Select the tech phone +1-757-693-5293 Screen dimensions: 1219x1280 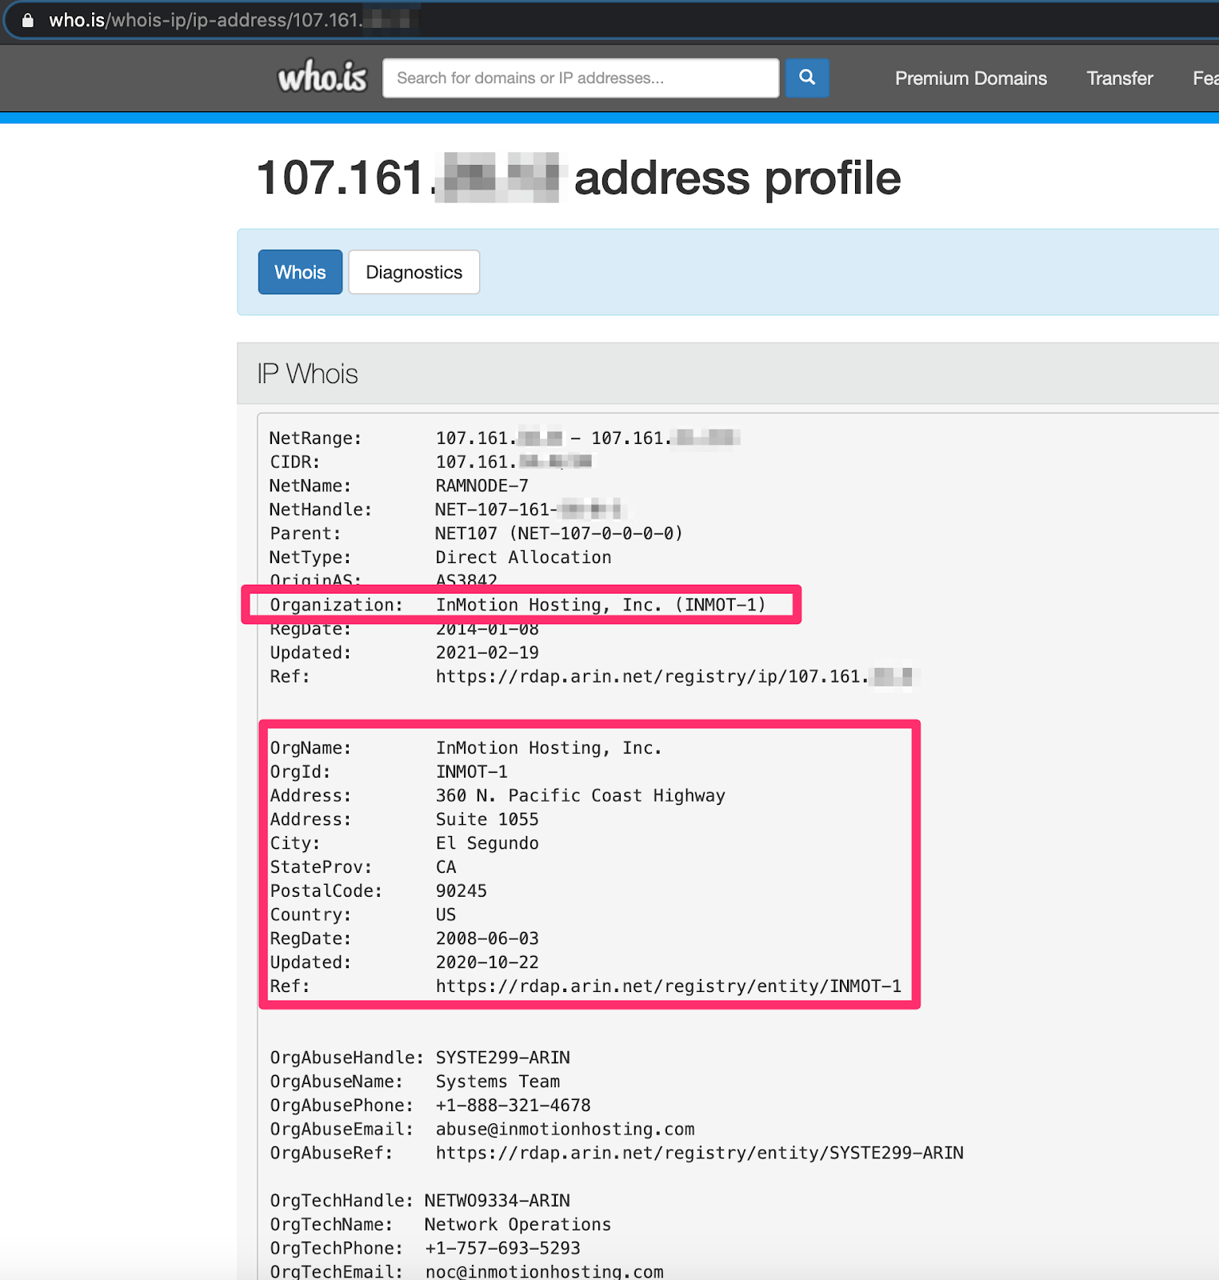[x=502, y=1248]
